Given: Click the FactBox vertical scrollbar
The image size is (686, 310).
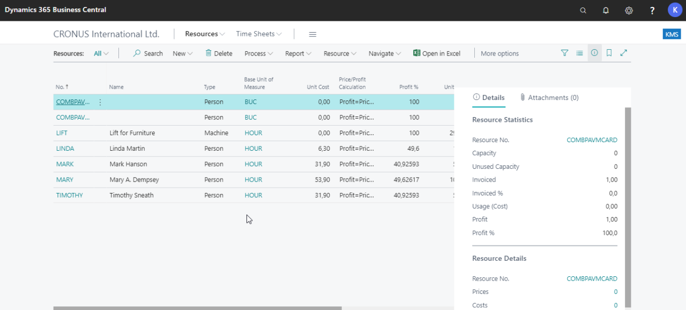Looking at the screenshot, I should pos(628,207).
